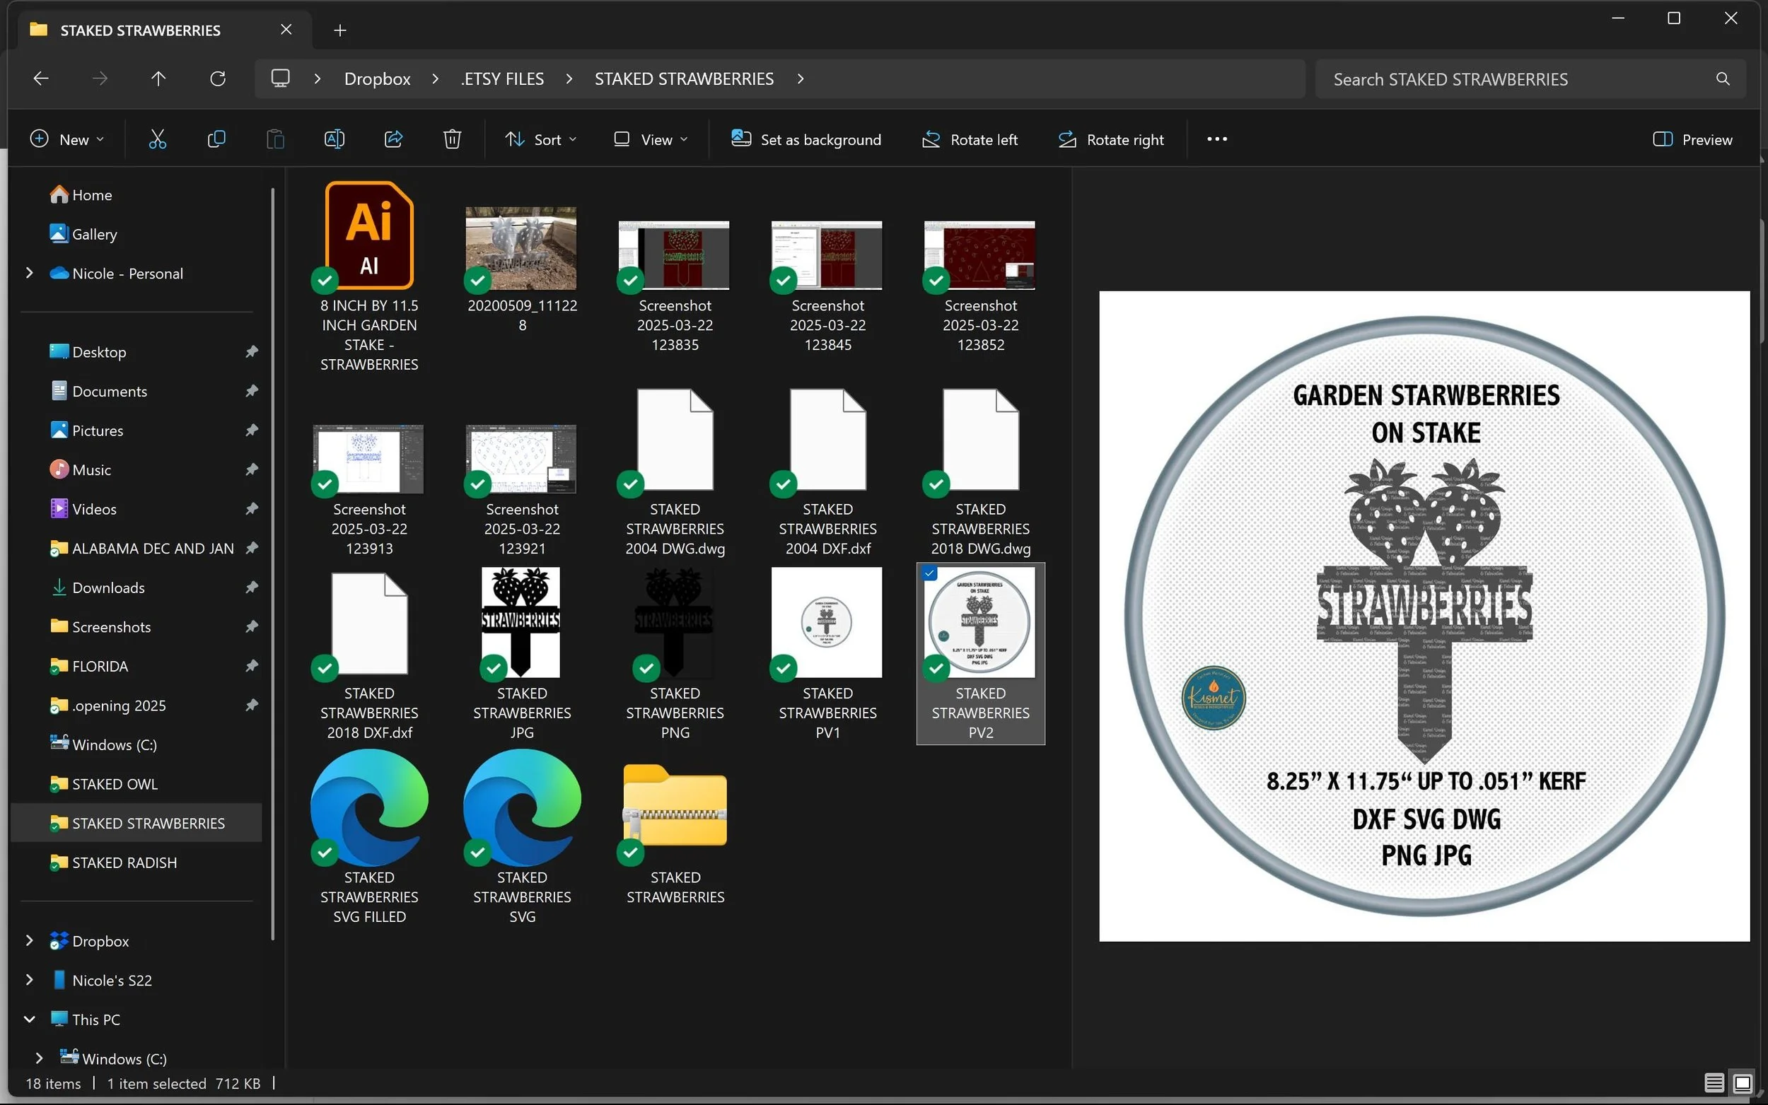This screenshot has height=1105, width=1768.
Task: Click Set as background button
Action: tap(806, 139)
